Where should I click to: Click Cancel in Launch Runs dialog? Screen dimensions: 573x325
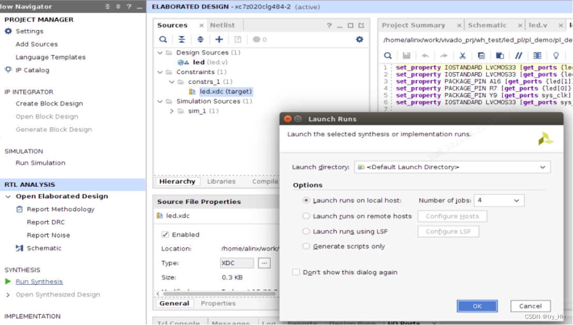tap(530, 306)
